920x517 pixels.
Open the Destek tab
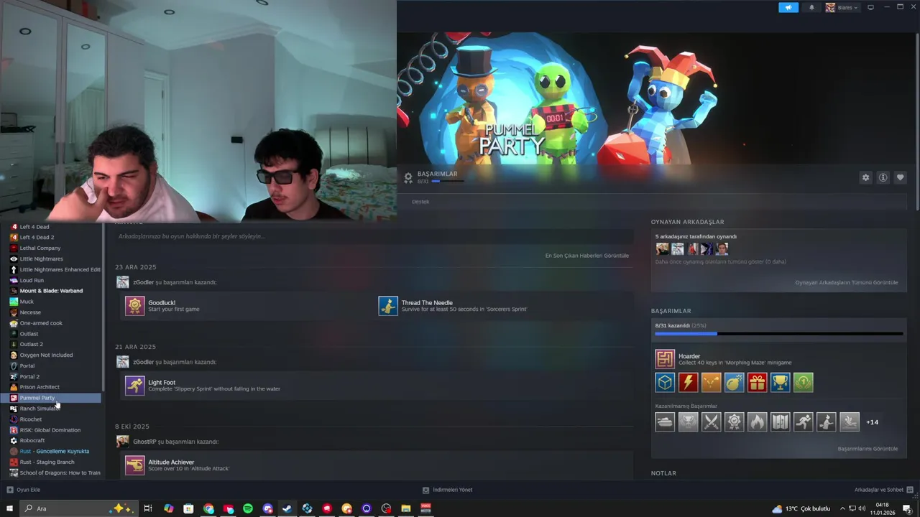[420, 202]
